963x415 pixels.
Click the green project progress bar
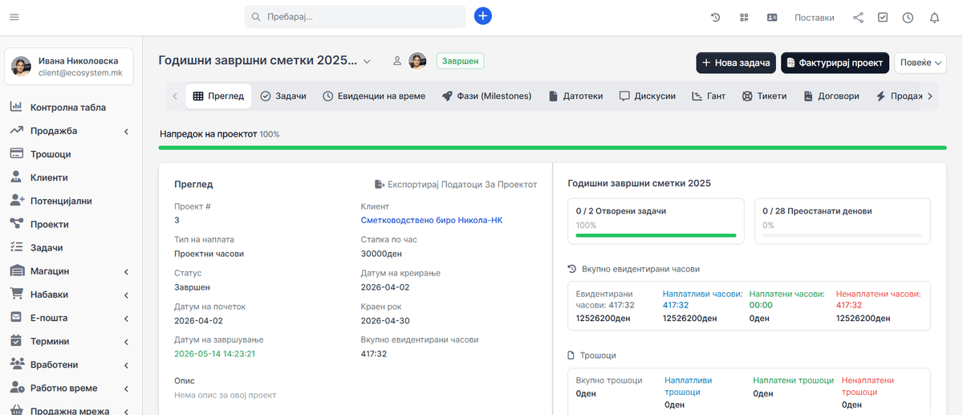pyautogui.click(x=553, y=148)
